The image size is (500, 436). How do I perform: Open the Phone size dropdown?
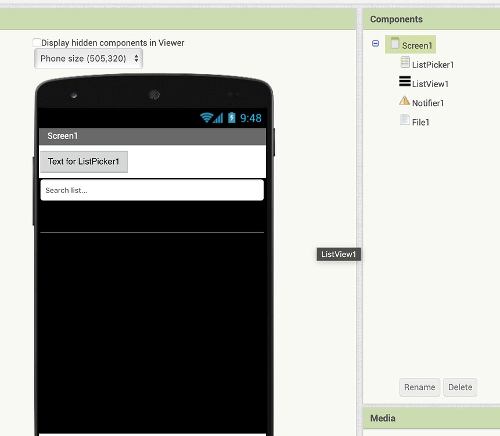tap(88, 58)
